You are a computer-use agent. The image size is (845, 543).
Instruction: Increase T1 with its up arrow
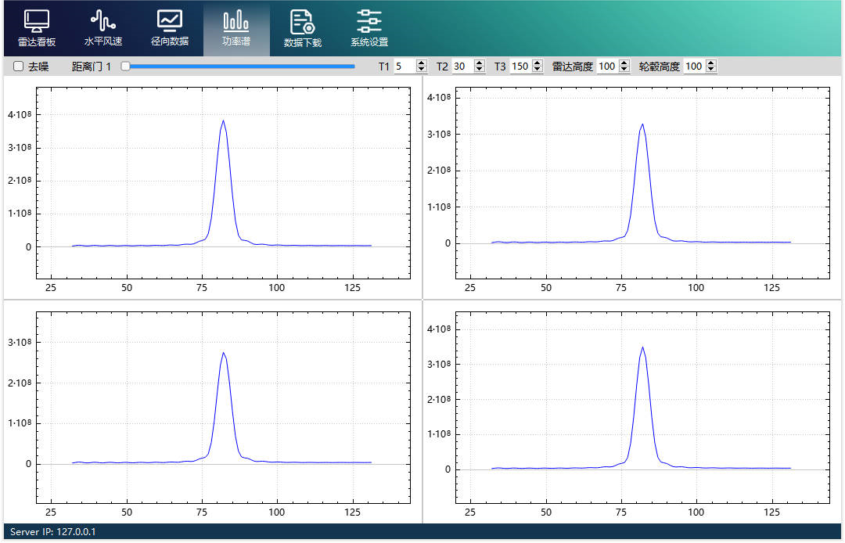(x=422, y=63)
